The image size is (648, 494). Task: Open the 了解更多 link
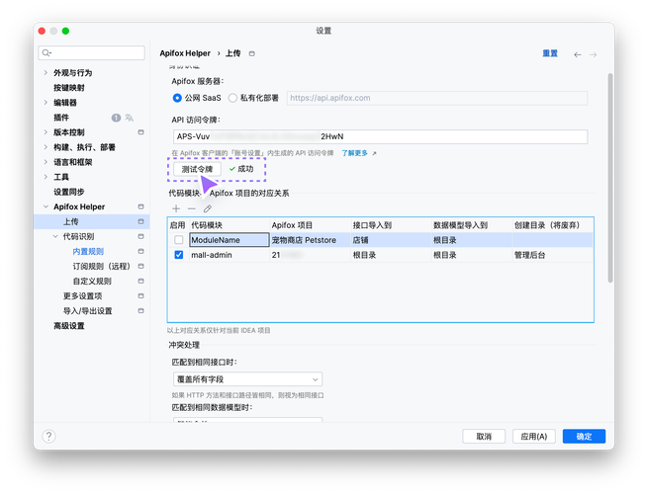tap(354, 153)
